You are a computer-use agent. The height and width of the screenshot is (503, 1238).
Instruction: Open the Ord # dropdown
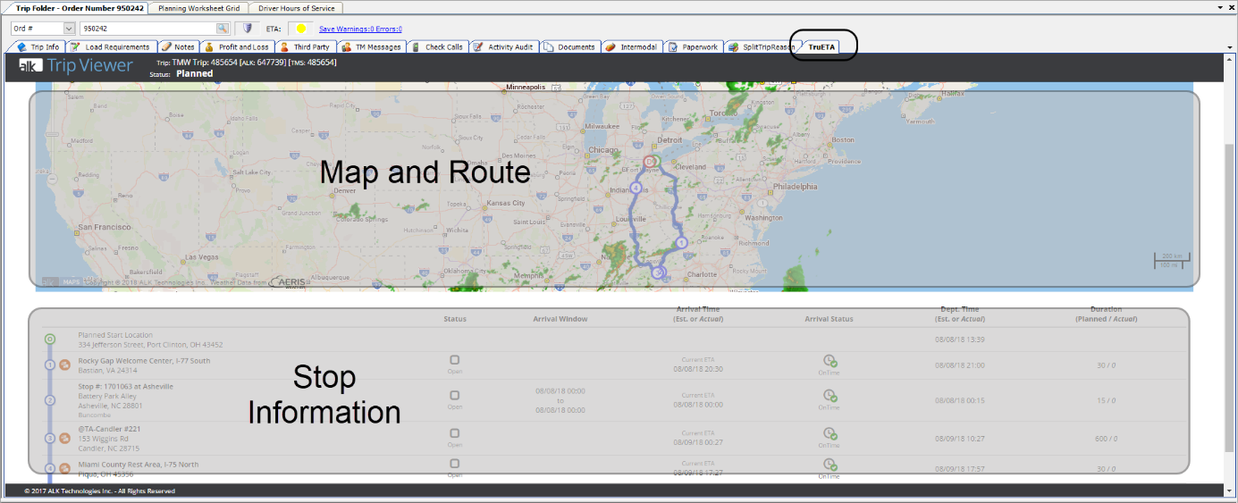pyautogui.click(x=69, y=29)
